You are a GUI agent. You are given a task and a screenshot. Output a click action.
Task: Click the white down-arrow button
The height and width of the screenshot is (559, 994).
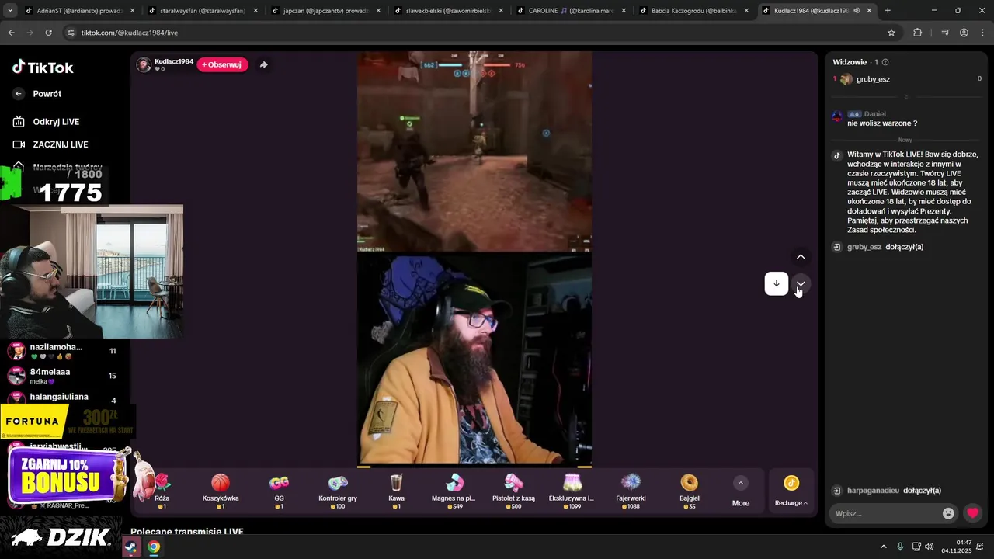pos(777,283)
